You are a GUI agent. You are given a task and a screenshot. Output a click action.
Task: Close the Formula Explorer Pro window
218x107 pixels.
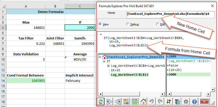[212, 6]
